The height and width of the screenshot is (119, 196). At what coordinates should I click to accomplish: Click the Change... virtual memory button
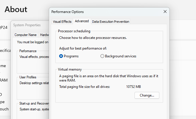(147, 95)
